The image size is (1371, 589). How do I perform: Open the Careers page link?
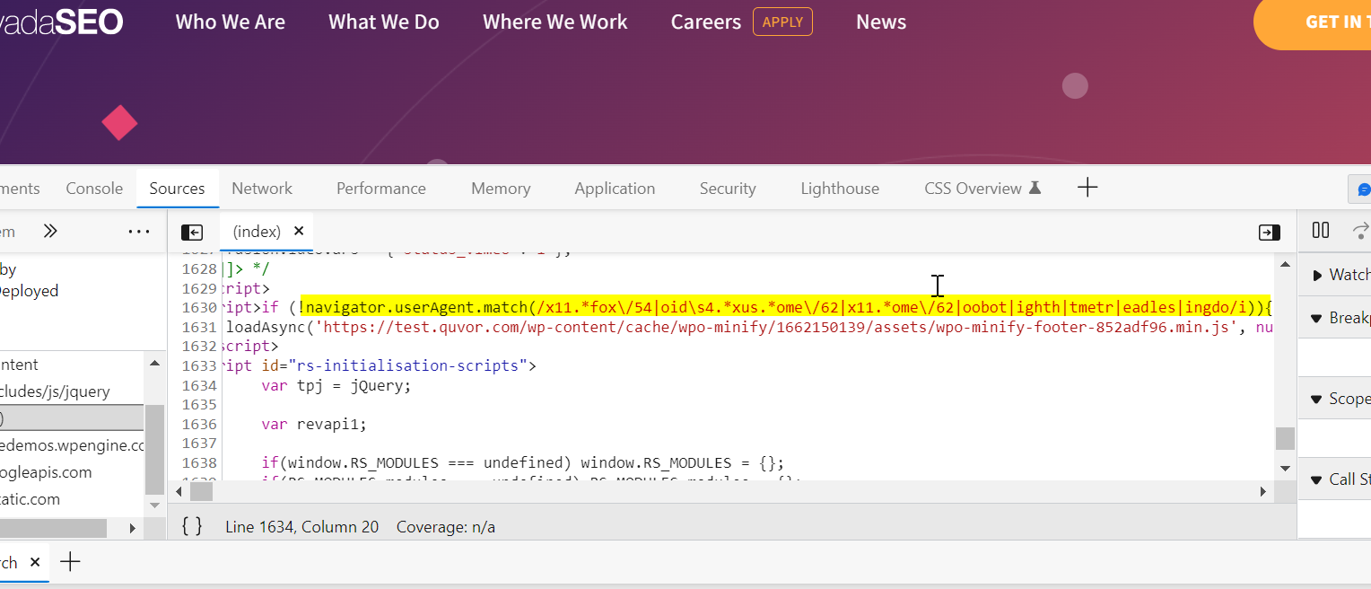706,22
